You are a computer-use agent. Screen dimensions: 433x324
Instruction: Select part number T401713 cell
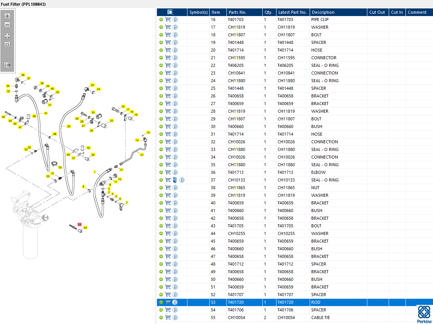pyautogui.click(x=236, y=172)
